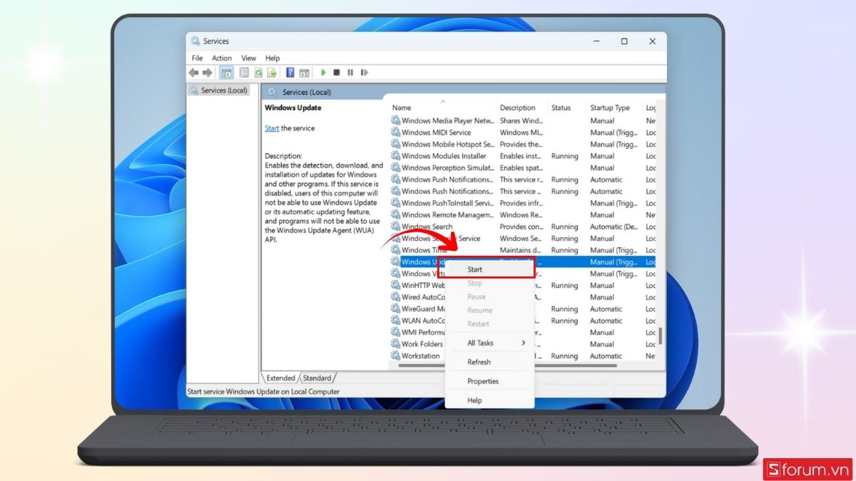Click the gear icon beside Work Folders

(x=395, y=344)
